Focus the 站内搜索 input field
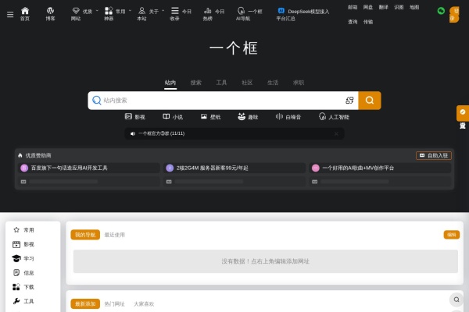Viewport: 469px width, 312px height. coord(221,101)
